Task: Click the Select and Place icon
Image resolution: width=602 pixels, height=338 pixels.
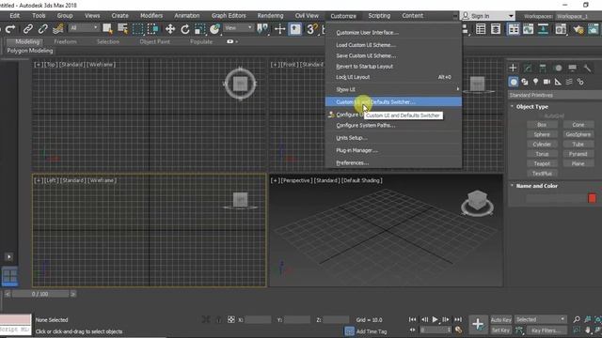Action: [214, 29]
